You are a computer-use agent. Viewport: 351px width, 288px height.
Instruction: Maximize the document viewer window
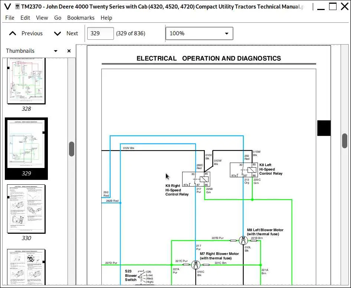click(333, 6)
